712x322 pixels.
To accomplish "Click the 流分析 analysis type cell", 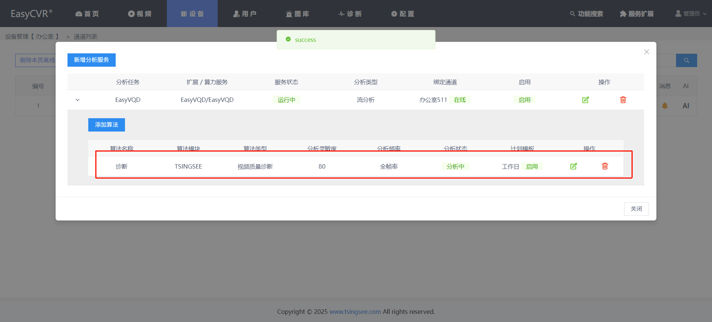I will [366, 100].
